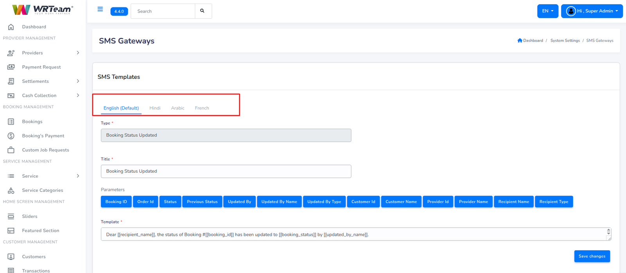Click the Template text area
This screenshot has height=273, width=626.
356,234
